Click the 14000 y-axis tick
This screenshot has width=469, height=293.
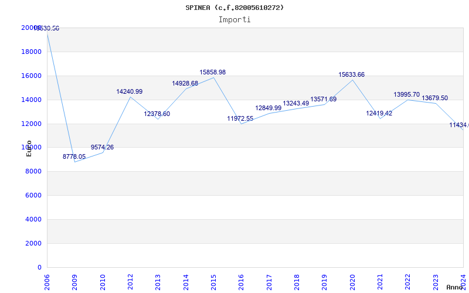(31, 100)
